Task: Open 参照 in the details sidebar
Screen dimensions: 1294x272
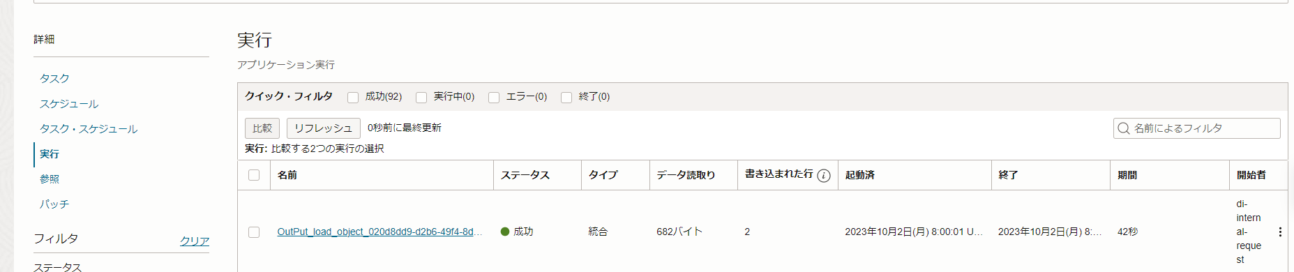Action: [50, 179]
